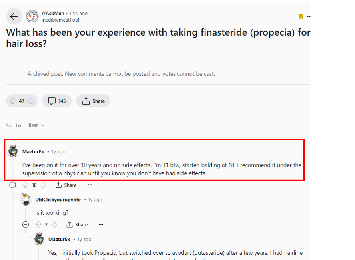
Task: Upvote MazturEx's comment with 18 votes
Action: pyautogui.click(x=26, y=185)
